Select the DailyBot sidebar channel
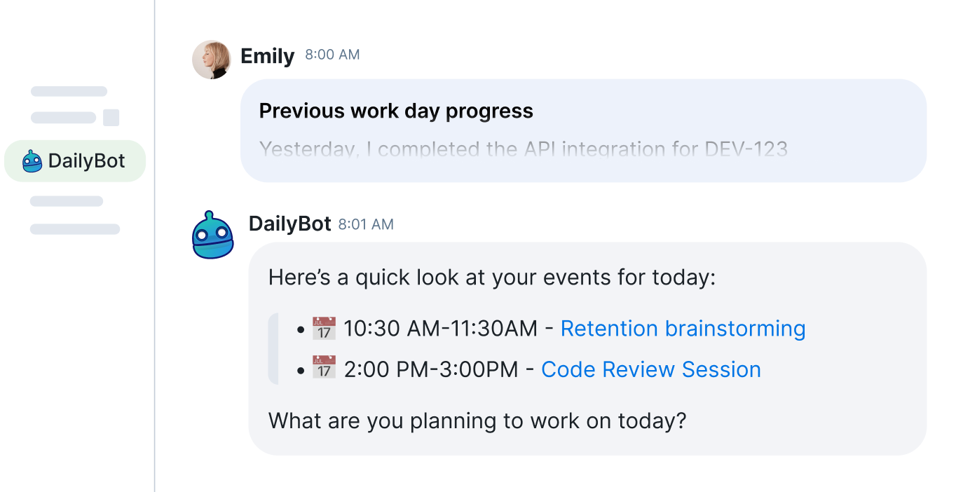 coord(75,161)
